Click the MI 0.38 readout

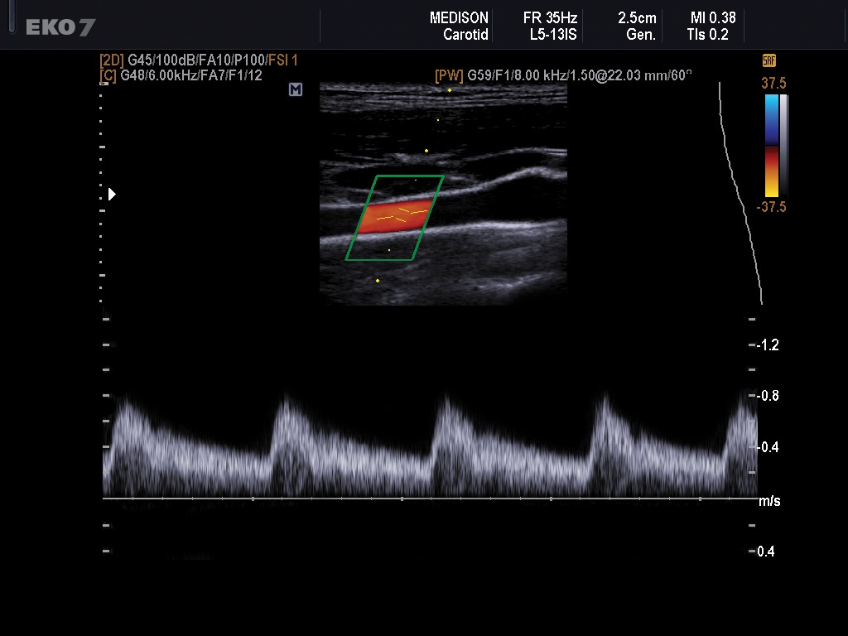point(713,18)
